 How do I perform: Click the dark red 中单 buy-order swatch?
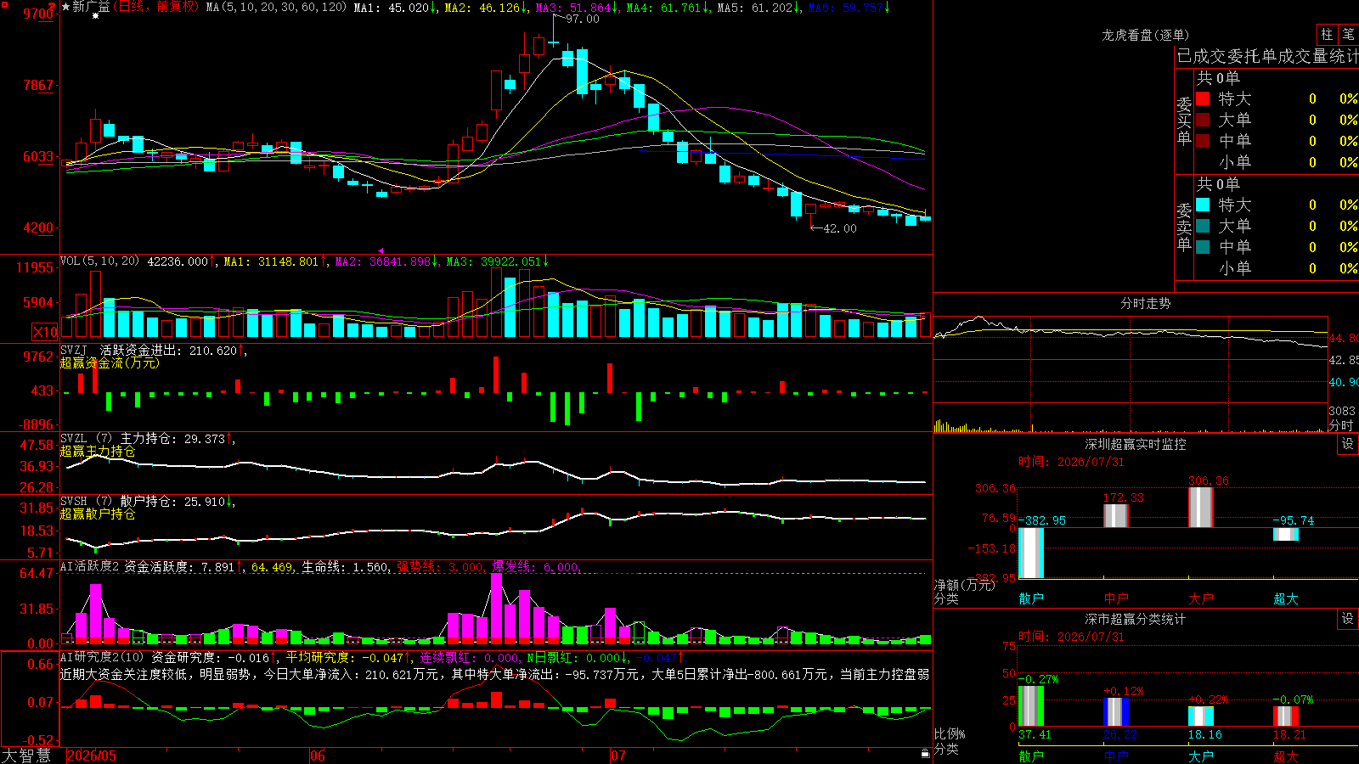(1203, 141)
